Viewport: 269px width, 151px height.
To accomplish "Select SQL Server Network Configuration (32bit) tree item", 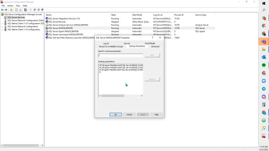I will pyautogui.click(x=26, y=20).
